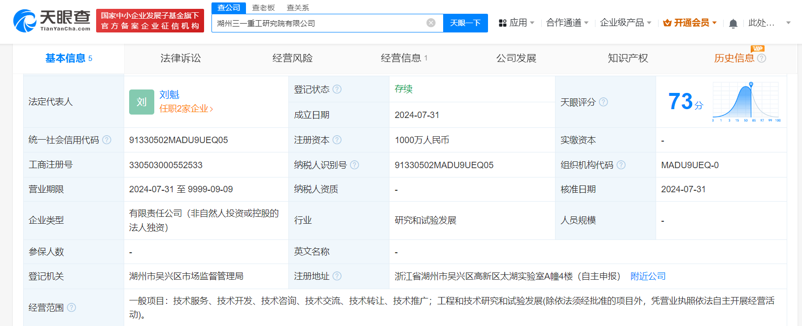Click help icon beside 组织机构代码
Image resolution: width=802 pixels, height=326 pixels.
pyautogui.click(x=621, y=165)
